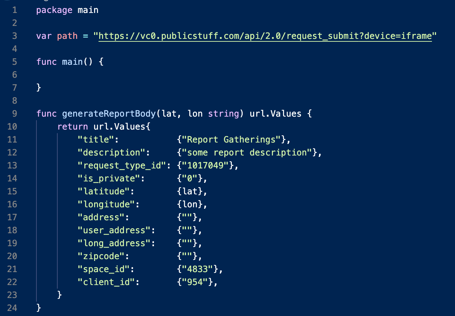Viewport: 455px width, 316px height.
Task: Click the generateReportBody function name
Action: coord(109,114)
